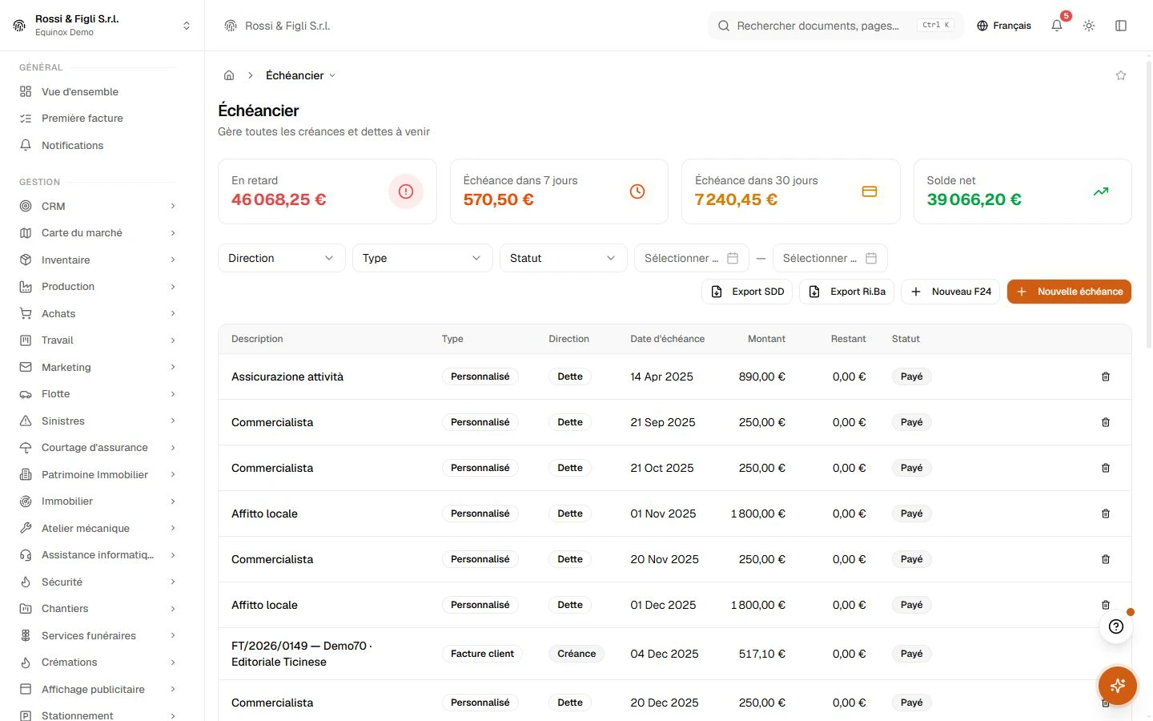
Task: Toggle the sidebar panel icon
Action: tap(1121, 26)
